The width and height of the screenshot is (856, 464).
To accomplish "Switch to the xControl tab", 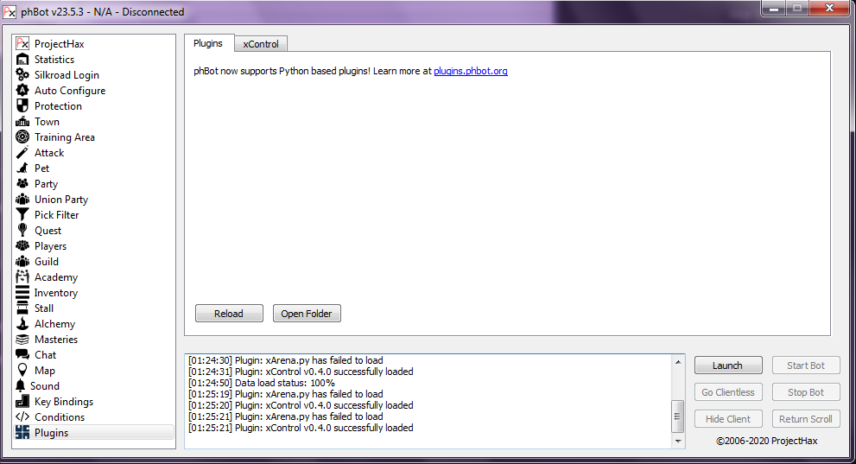I will (x=261, y=44).
